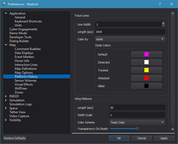The image size is (178, 144).
Task: Click the Apply button
Action: tap(164, 138)
